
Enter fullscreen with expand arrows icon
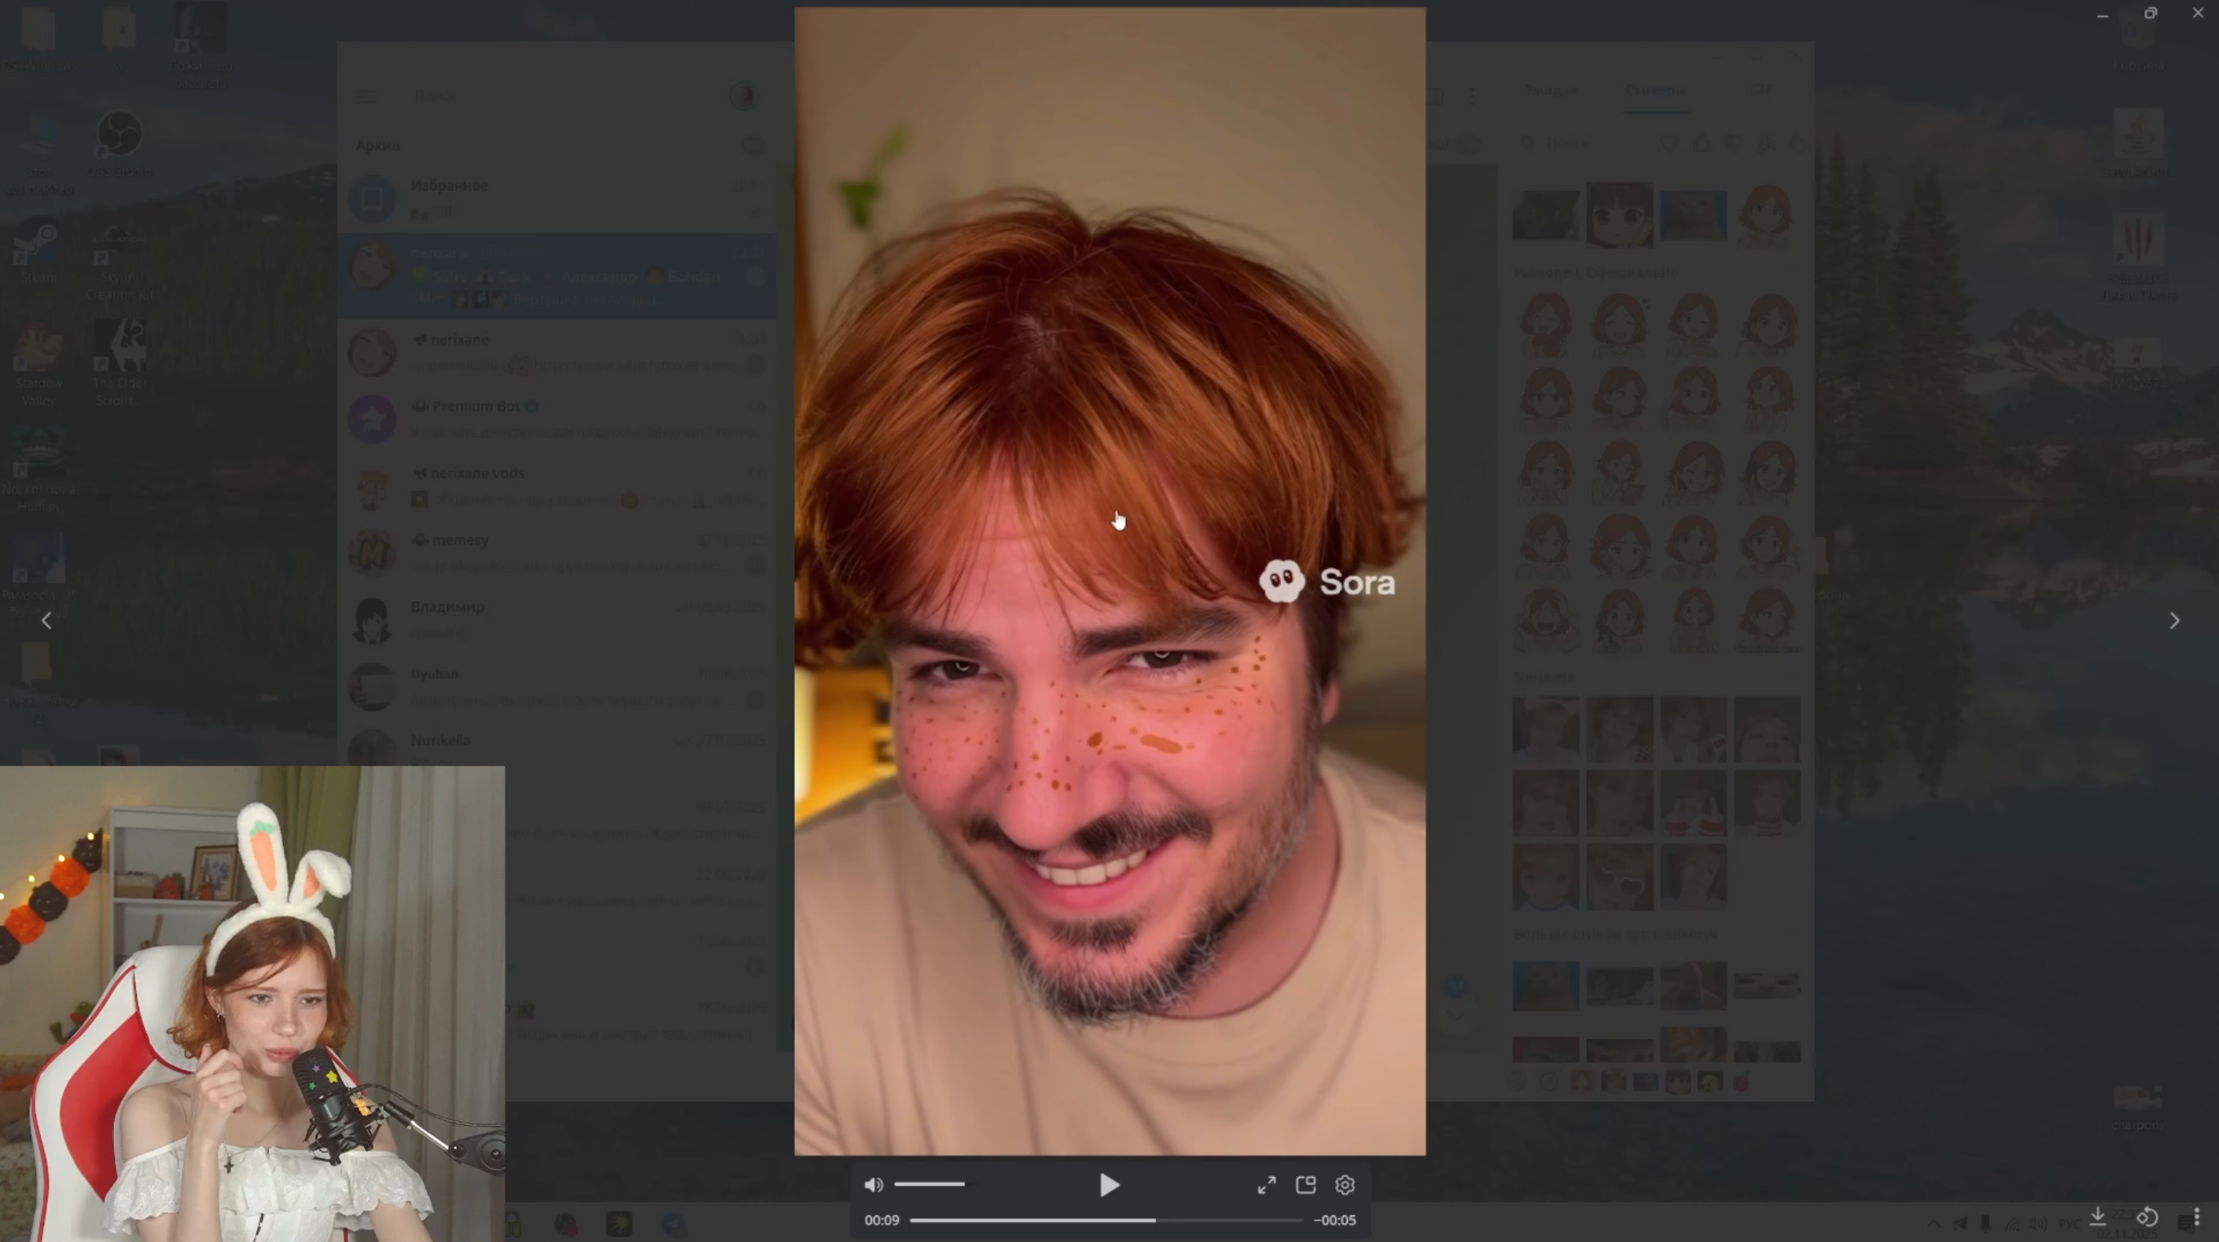(1266, 1185)
